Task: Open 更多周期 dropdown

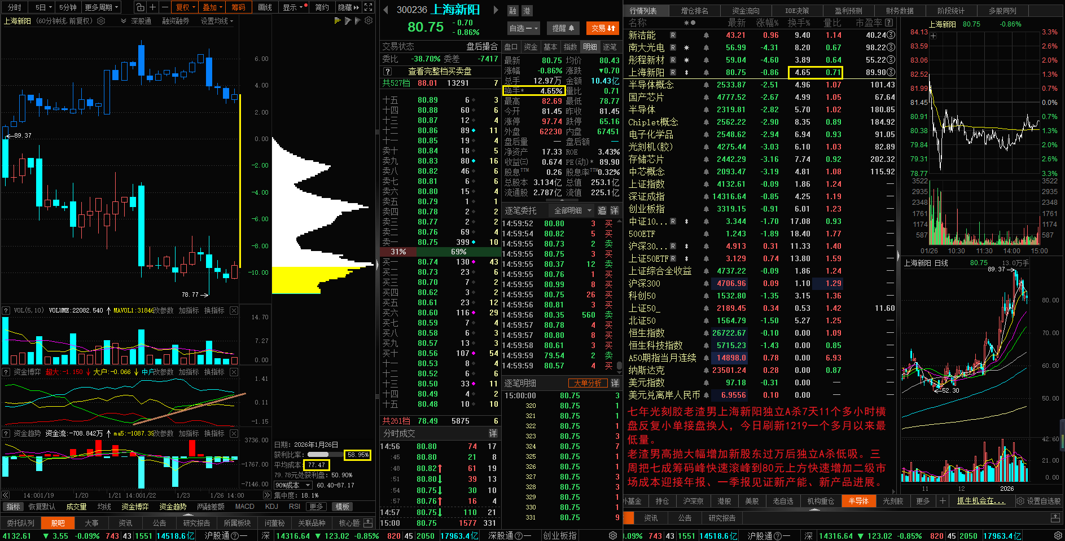Action: click(102, 7)
